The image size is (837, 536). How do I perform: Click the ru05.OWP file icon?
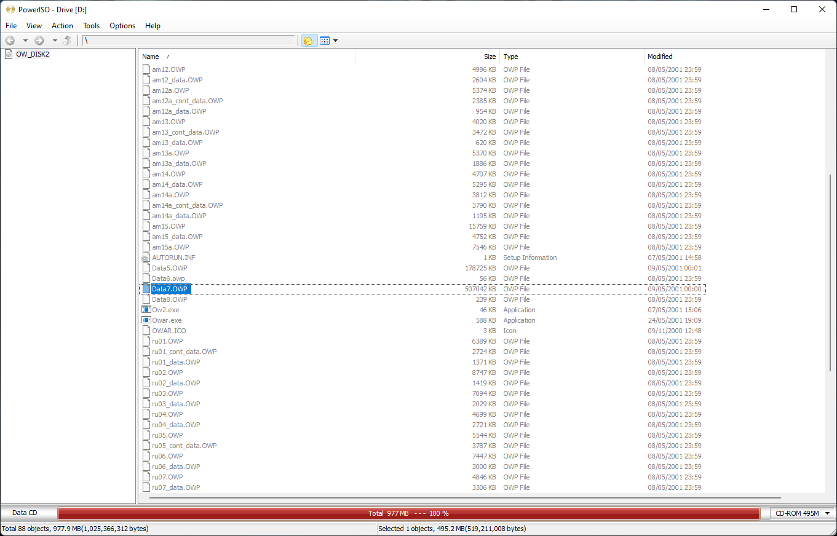(x=146, y=435)
